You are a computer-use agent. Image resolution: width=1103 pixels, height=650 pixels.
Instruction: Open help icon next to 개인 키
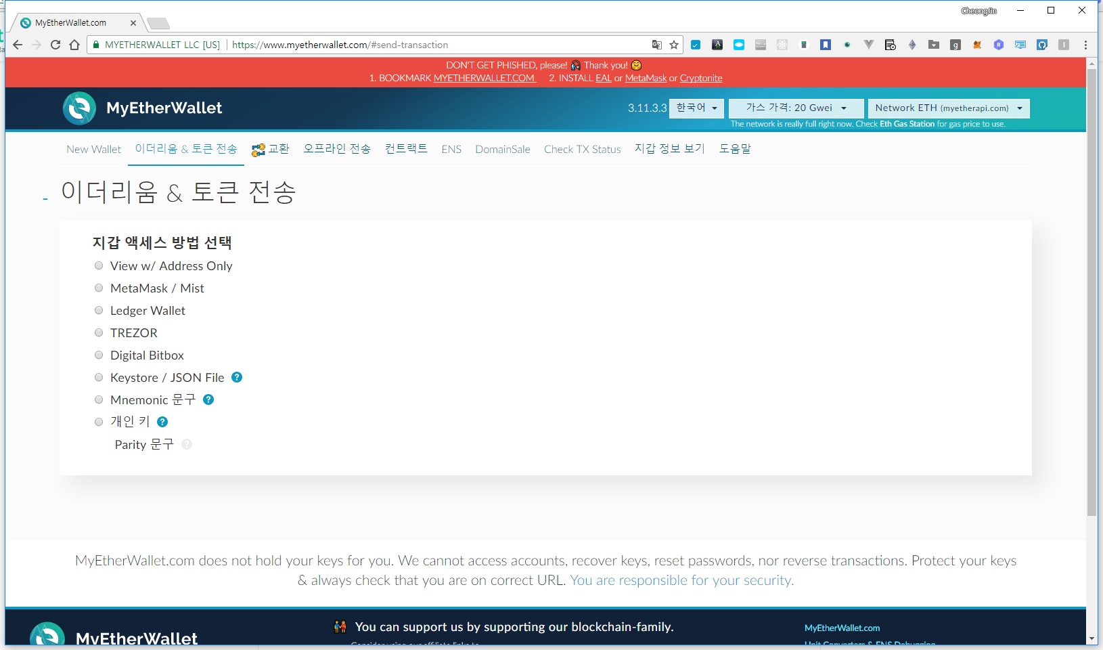coord(162,422)
